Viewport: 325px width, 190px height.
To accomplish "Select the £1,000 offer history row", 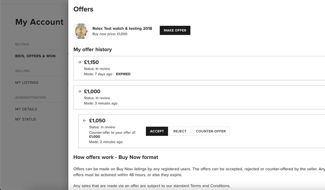I will [199, 97].
